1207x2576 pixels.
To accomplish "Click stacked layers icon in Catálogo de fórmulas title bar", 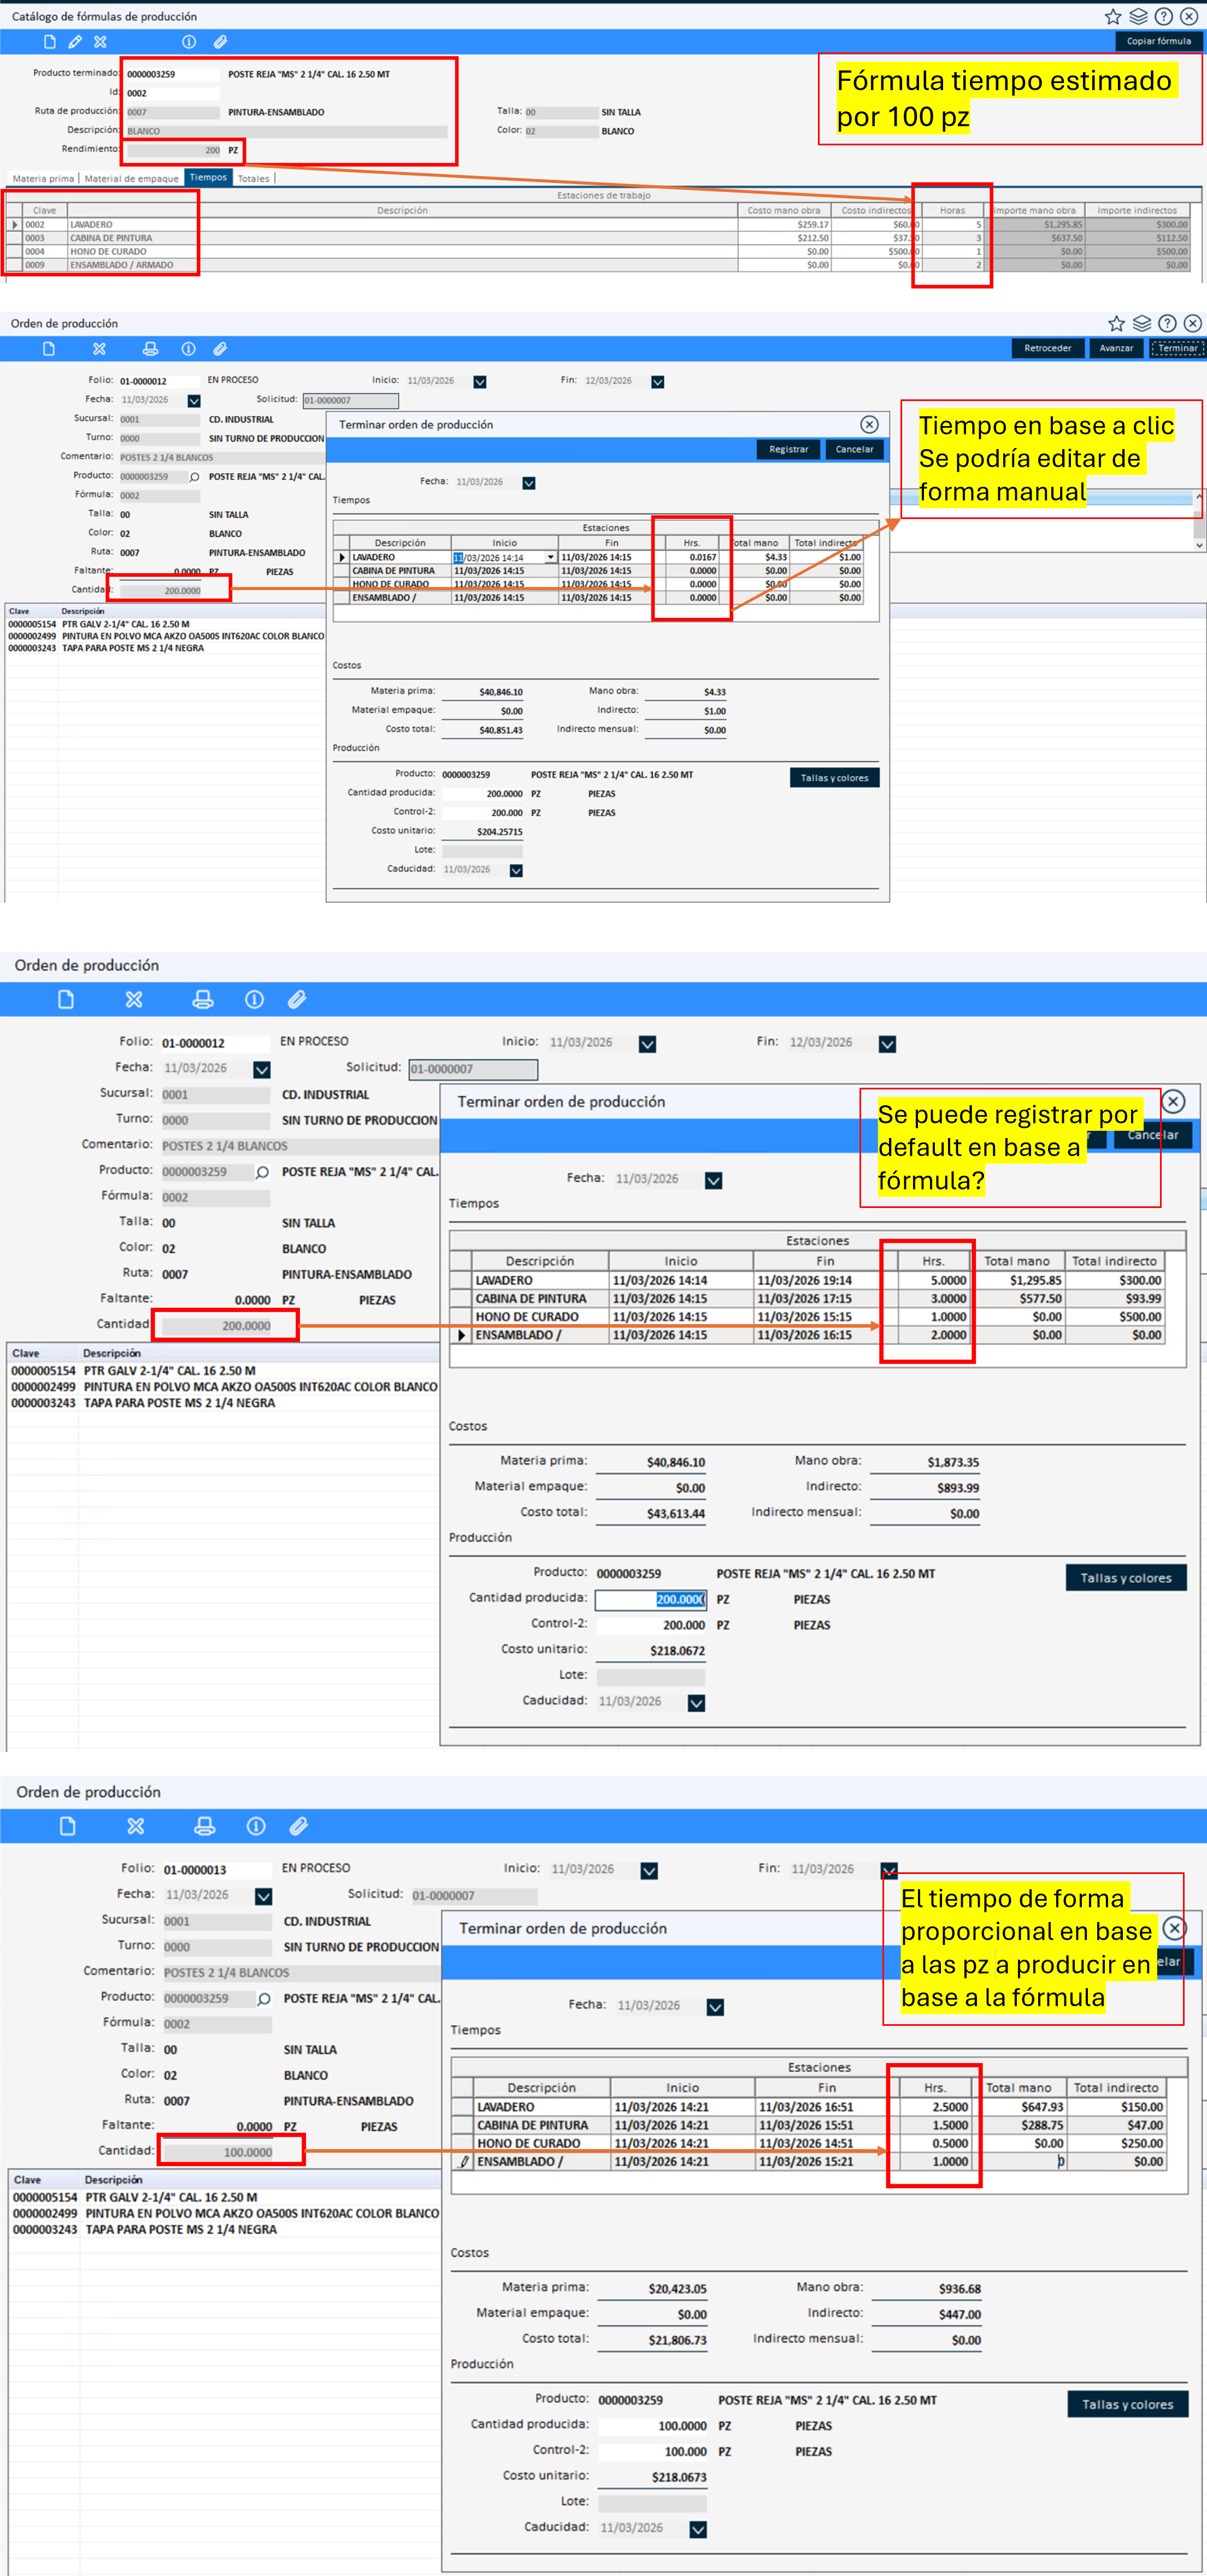I will 1138,16.
